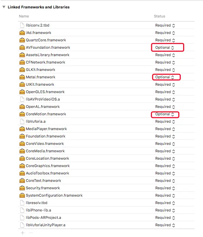Click the AVFoundation.framework toolbox icon
This screenshot has height=237, width=203.
22,47
